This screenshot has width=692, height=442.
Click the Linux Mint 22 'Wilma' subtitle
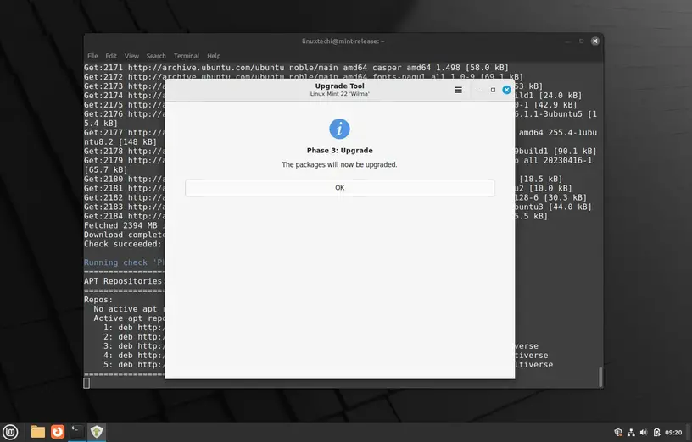pos(339,94)
